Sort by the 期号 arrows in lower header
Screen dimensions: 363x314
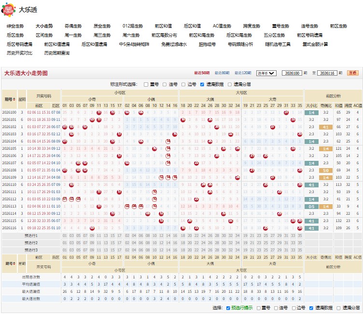[x=14, y=263]
